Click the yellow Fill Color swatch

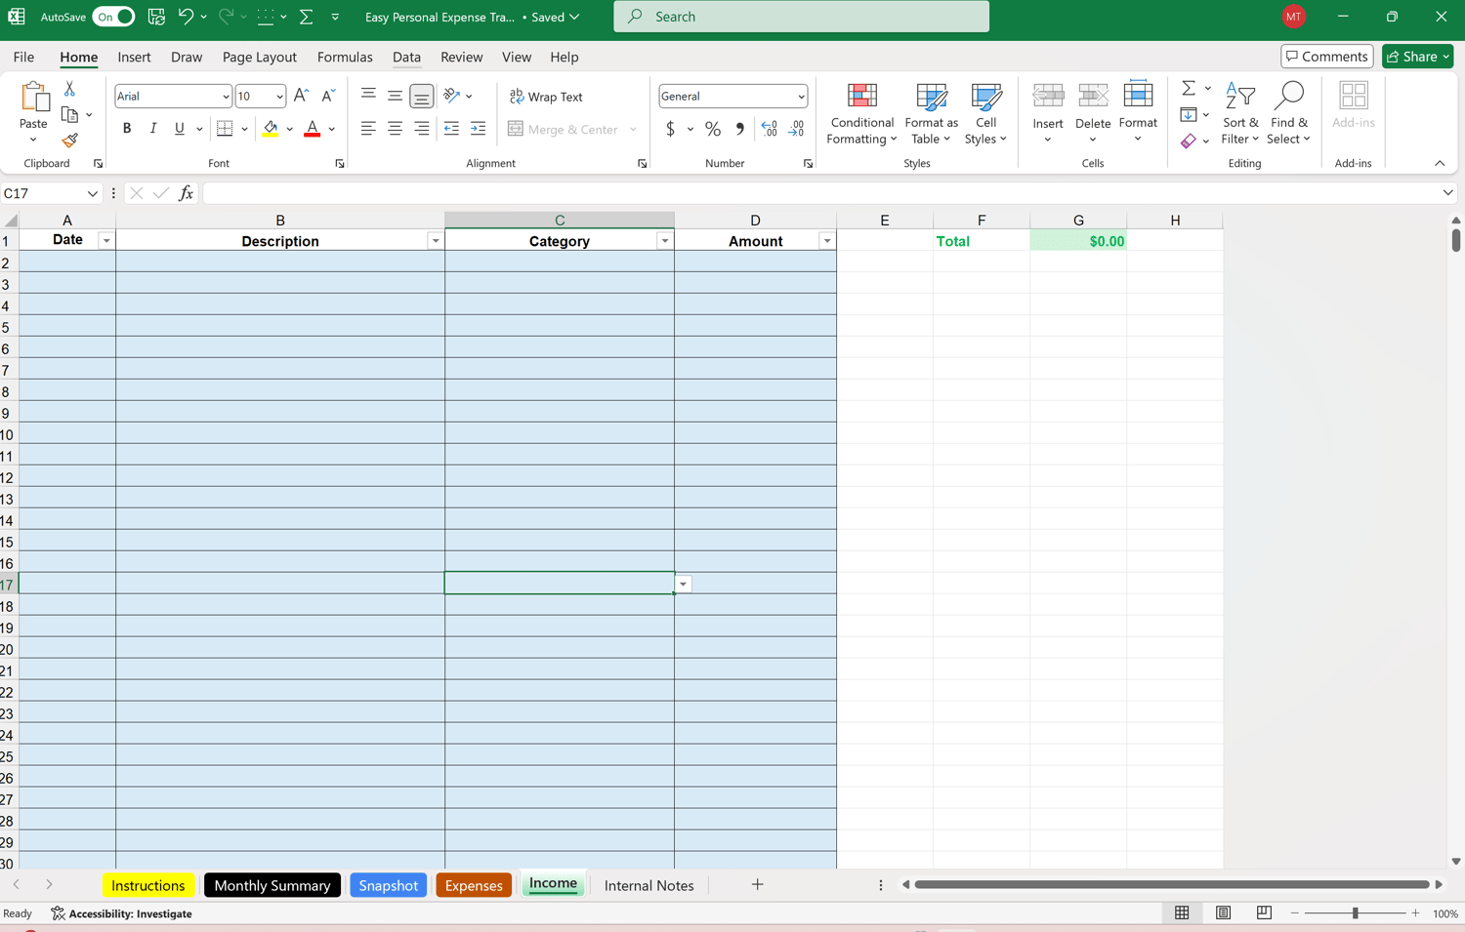pyautogui.click(x=271, y=129)
